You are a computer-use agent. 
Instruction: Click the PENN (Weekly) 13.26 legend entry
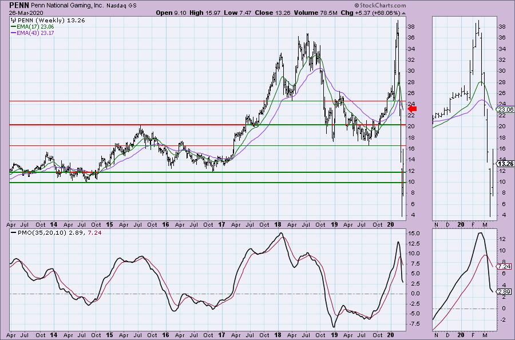point(51,21)
